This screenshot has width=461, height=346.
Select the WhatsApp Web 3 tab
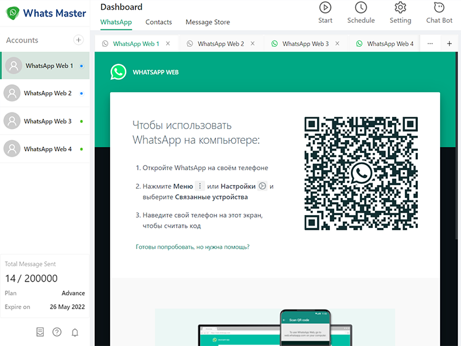tap(305, 44)
